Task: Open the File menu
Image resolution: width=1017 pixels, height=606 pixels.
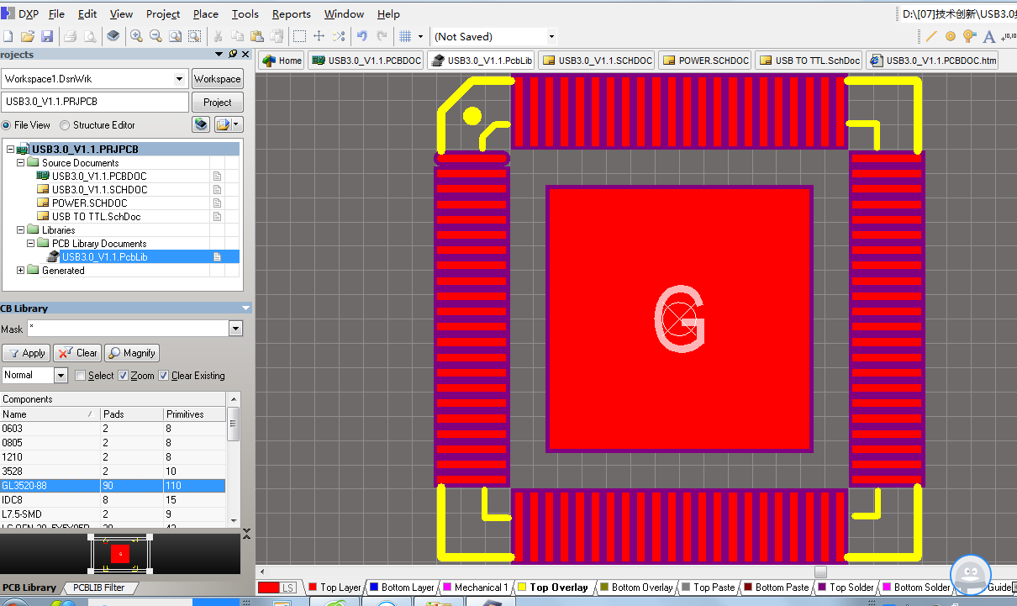Action: point(56,13)
